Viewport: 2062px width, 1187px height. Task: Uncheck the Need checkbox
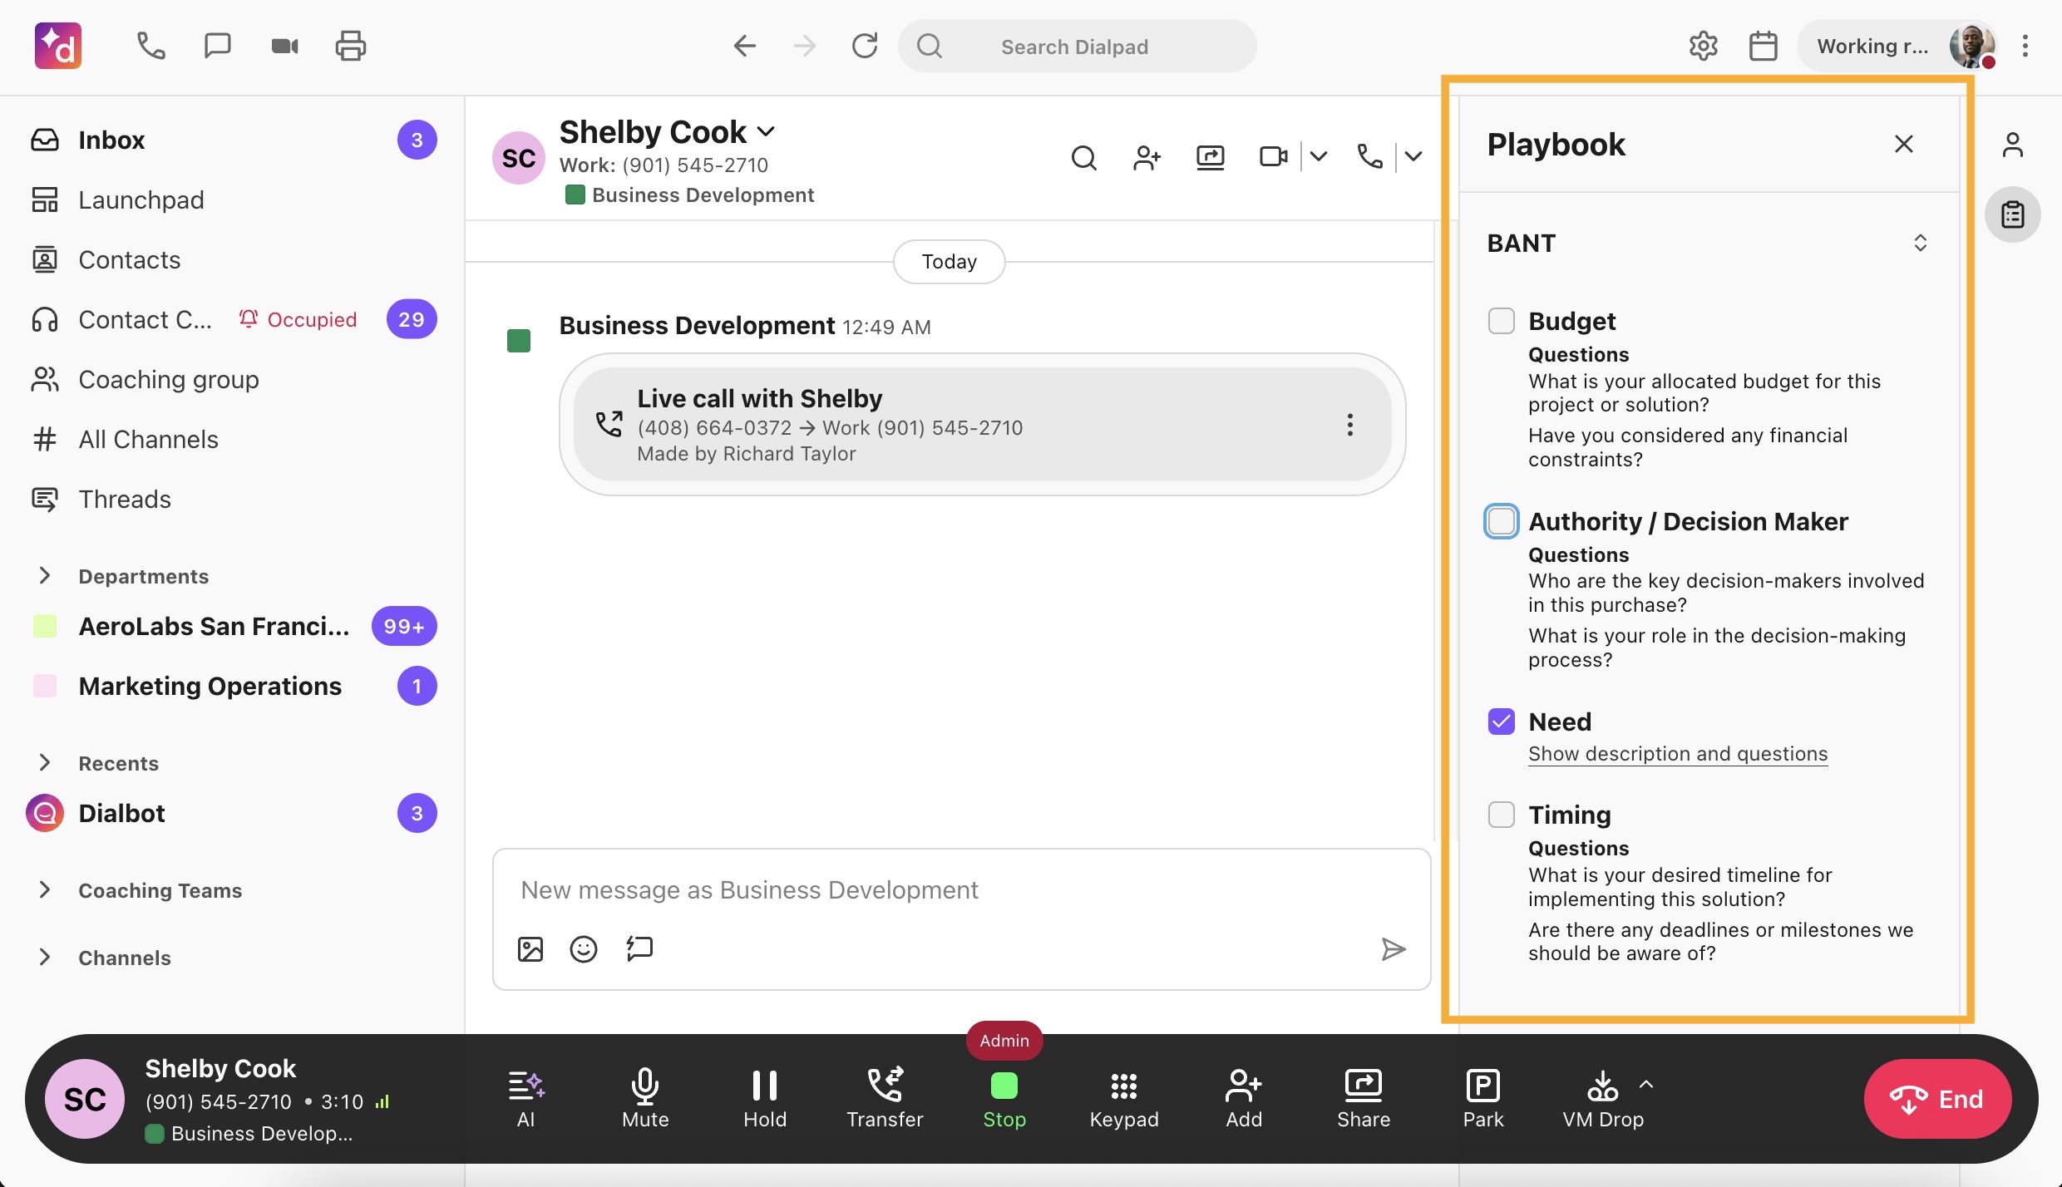pyautogui.click(x=1501, y=721)
